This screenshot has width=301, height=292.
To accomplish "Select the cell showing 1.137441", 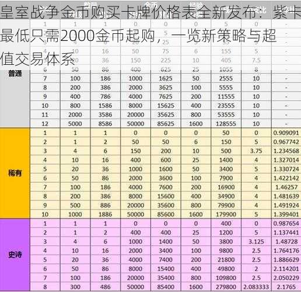I will click(x=286, y=232).
